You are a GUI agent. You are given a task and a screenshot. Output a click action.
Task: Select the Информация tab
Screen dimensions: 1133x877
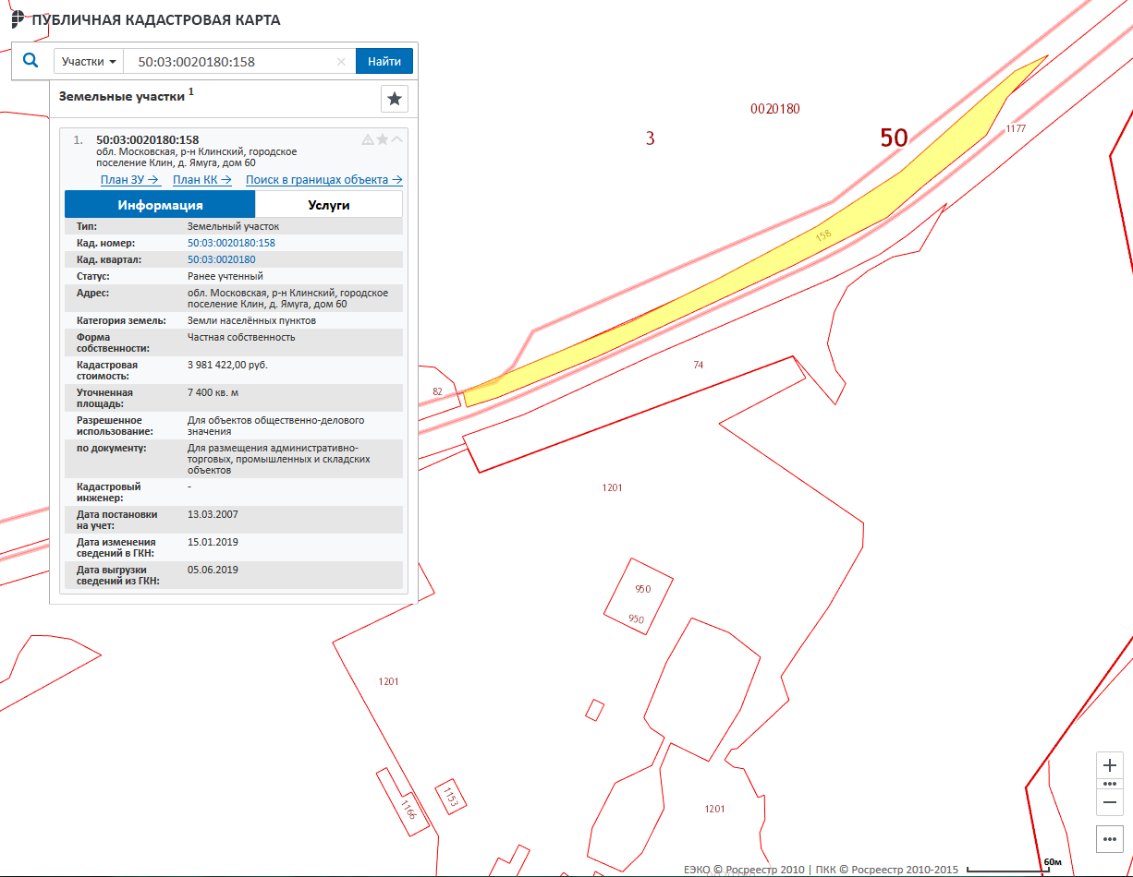click(x=160, y=205)
